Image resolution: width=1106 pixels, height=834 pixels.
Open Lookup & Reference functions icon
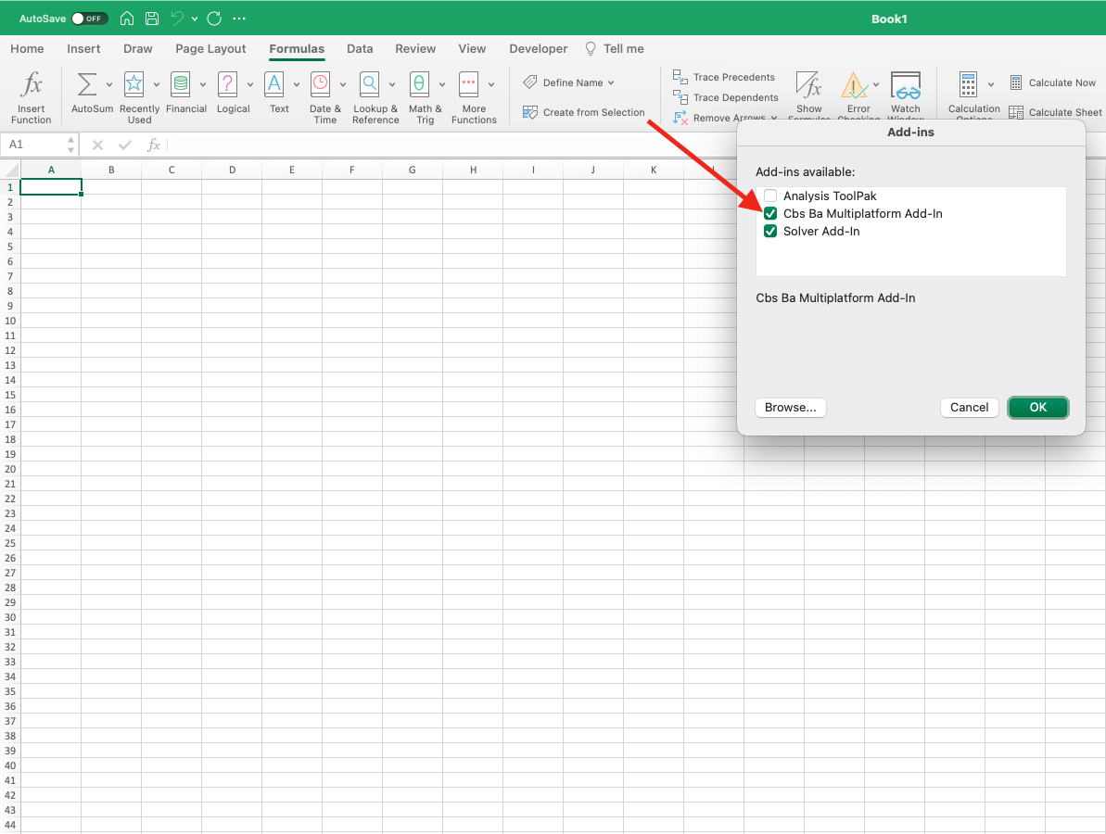[370, 84]
